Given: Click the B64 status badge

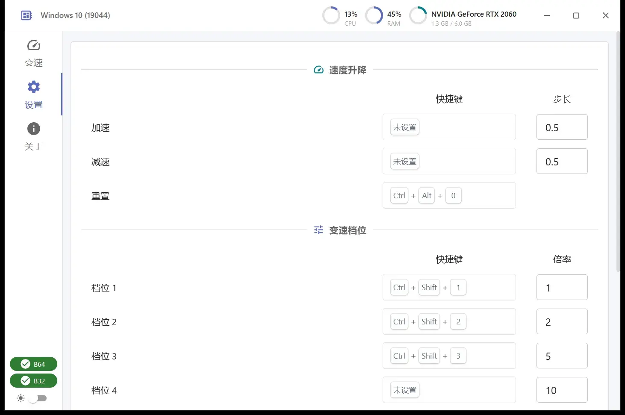Looking at the screenshot, I should 33,364.
